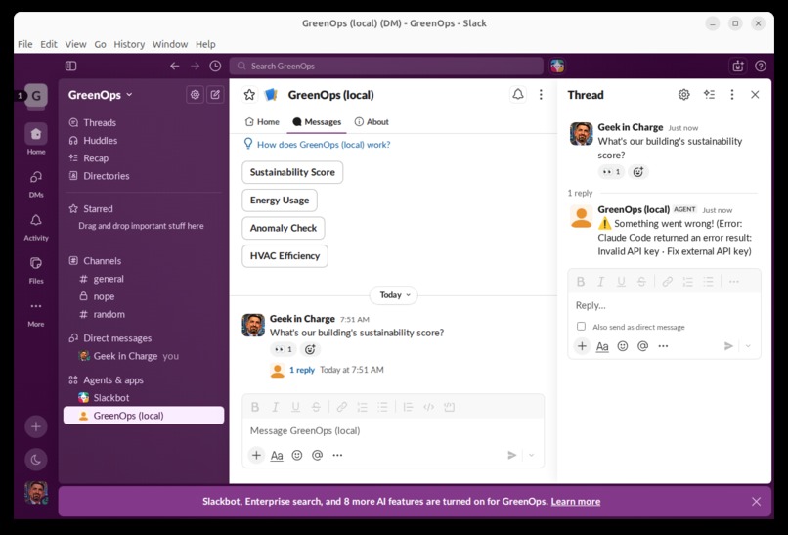Open emoji picker in main composer
The height and width of the screenshot is (535, 788).
pos(297,455)
